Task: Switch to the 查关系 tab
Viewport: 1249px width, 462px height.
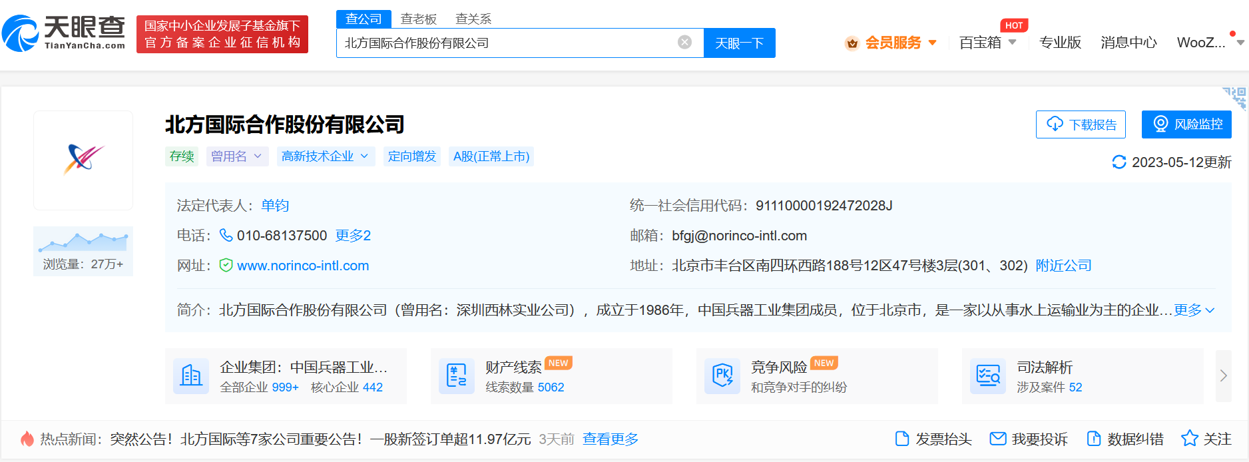Action: 473,19
